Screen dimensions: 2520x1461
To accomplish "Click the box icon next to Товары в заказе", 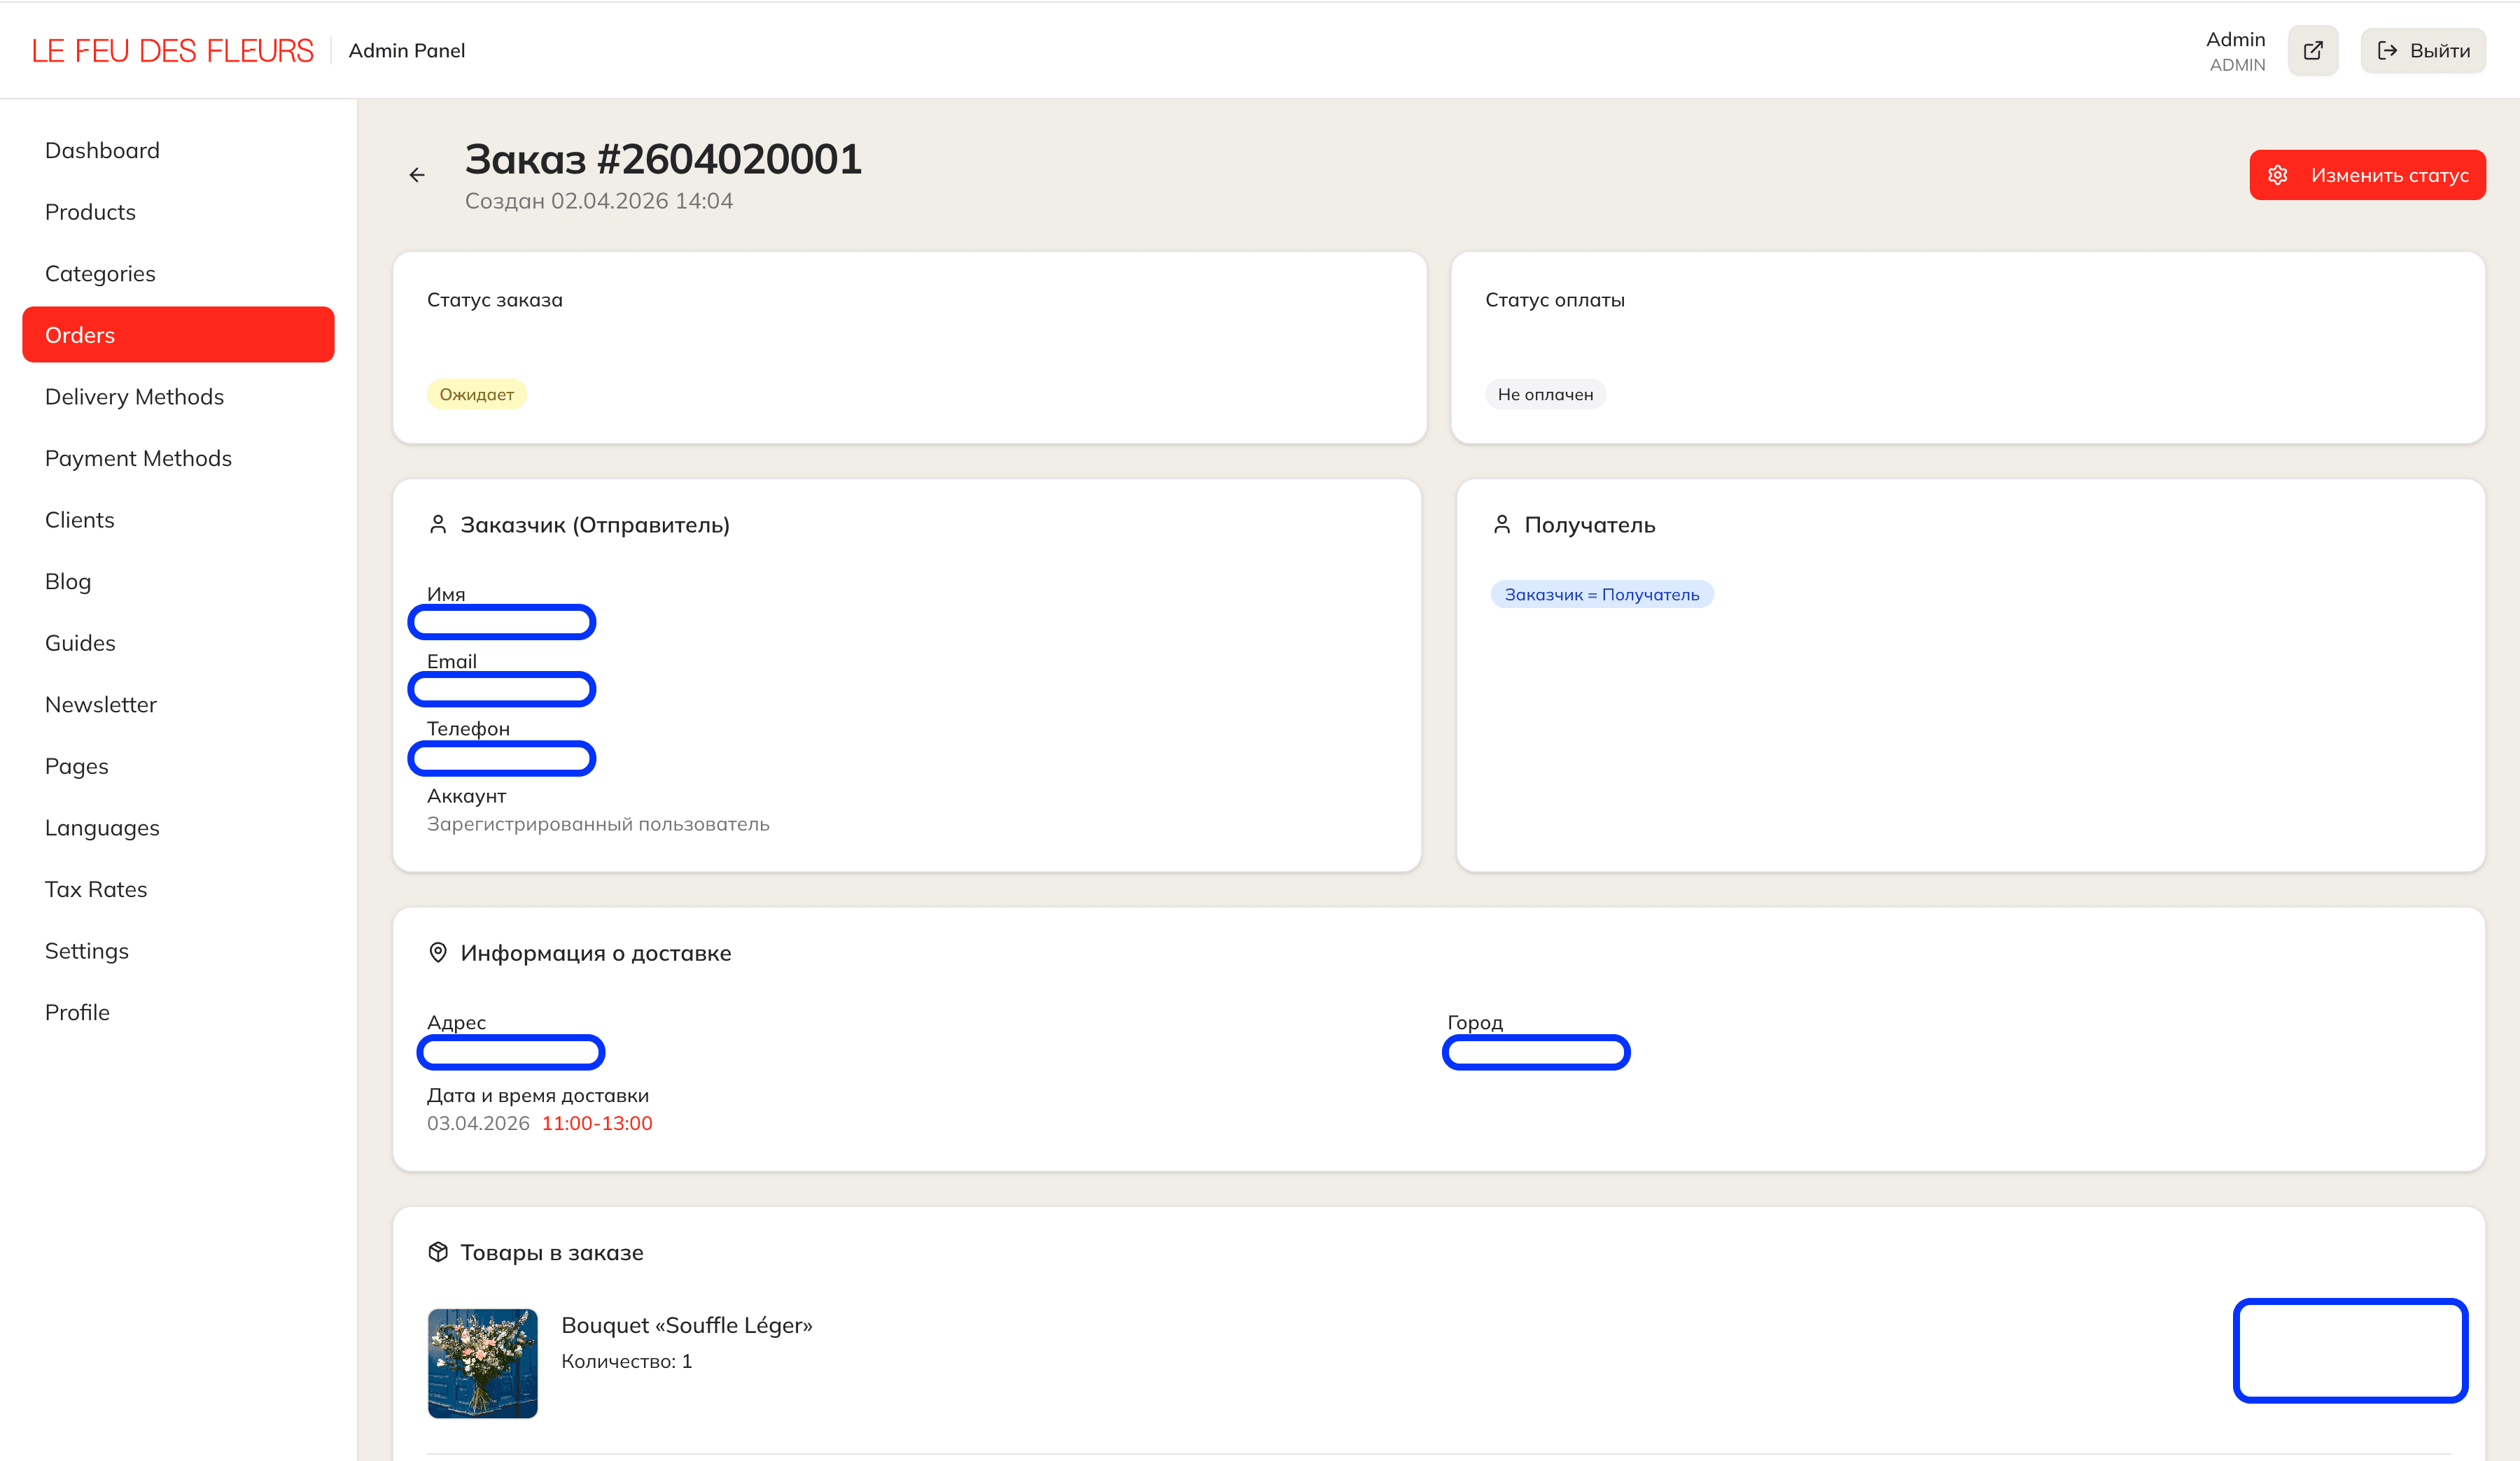I will click(x=438, y=1252).
